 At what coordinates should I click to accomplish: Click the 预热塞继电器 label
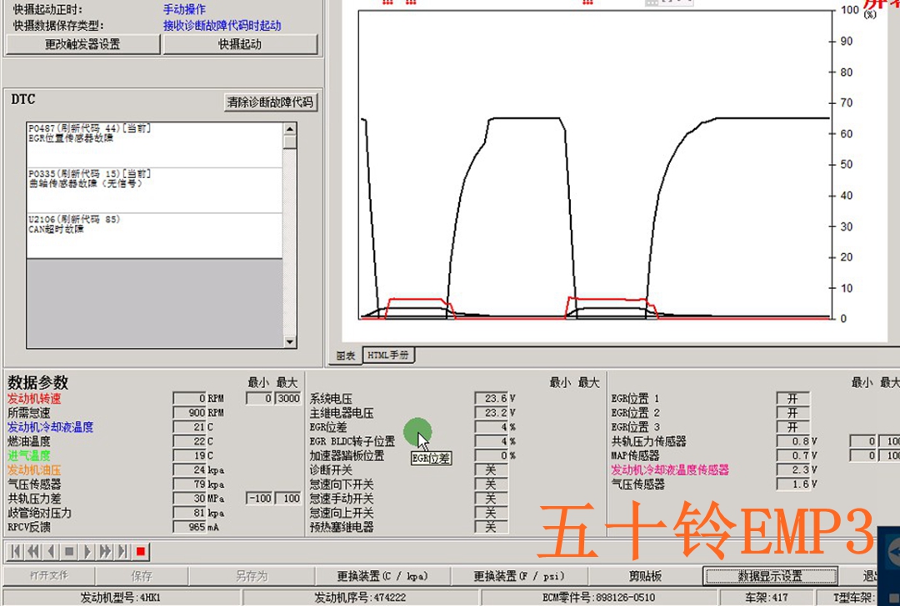click(342, 528)
